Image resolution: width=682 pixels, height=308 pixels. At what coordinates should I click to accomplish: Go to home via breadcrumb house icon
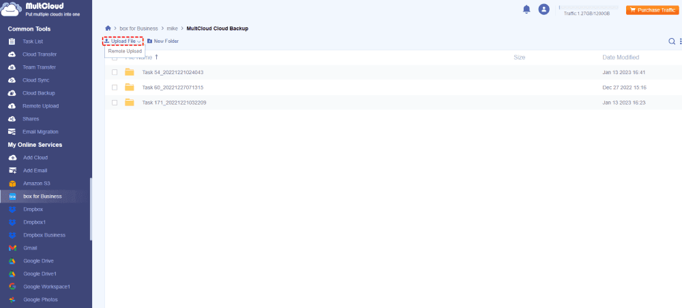(x=108, y=28)
